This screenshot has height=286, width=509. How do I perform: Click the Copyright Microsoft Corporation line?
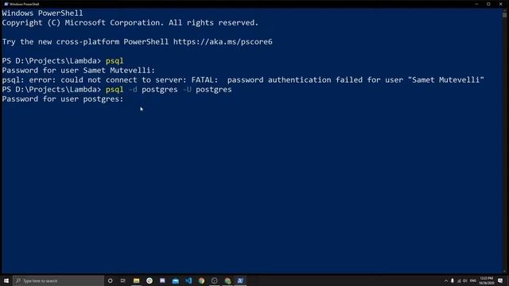coord(130,23)
